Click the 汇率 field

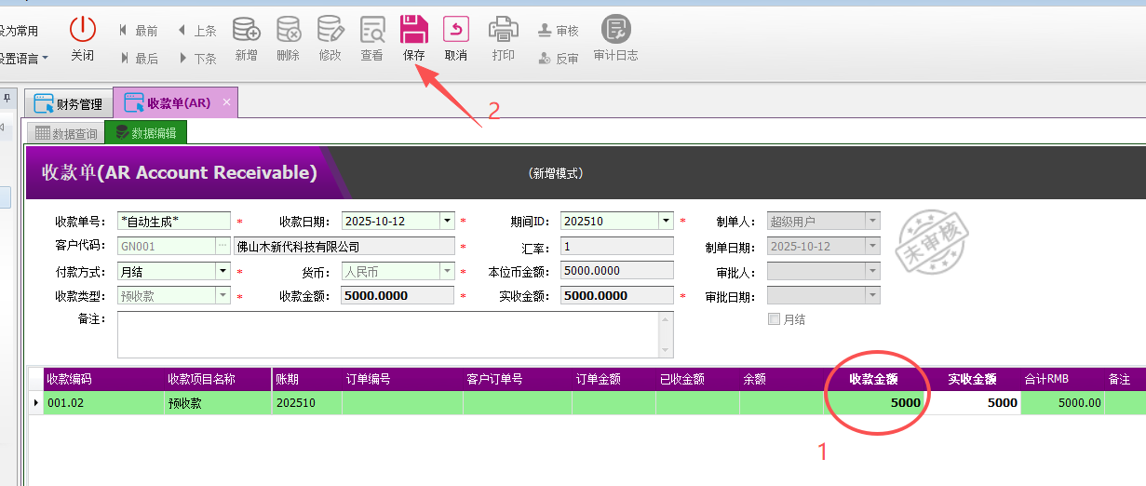617,246
